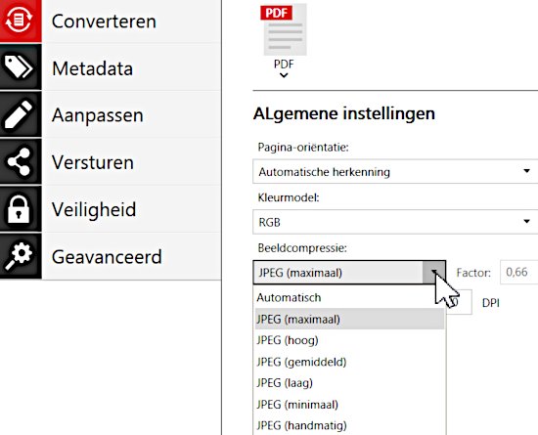Click the Factor value field
This screenshot has height=435, width=538.
click(518, 272)
